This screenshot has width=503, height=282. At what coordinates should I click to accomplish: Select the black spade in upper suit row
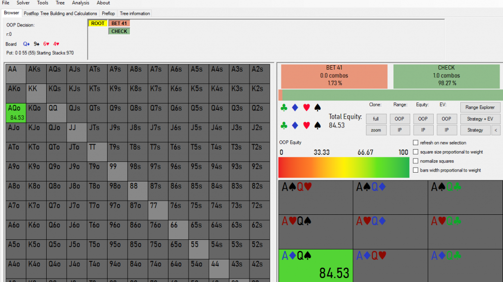point(318,108)
